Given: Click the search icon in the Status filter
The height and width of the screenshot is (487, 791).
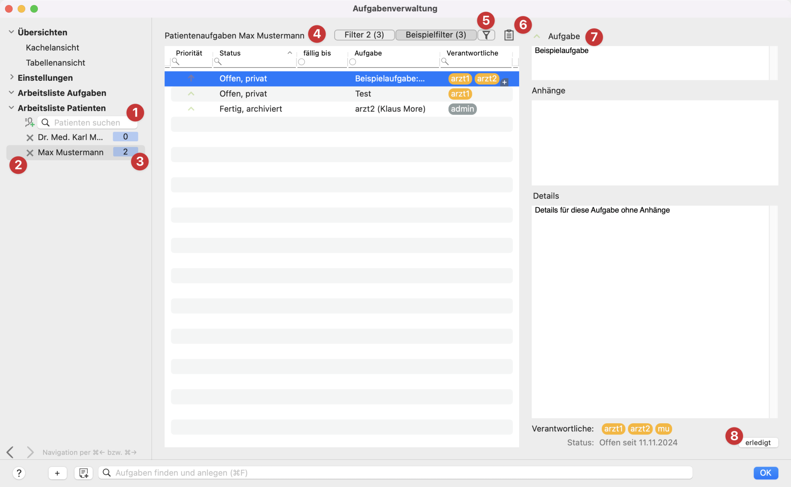Looking at the screenshot, I should tap(218, 62).
